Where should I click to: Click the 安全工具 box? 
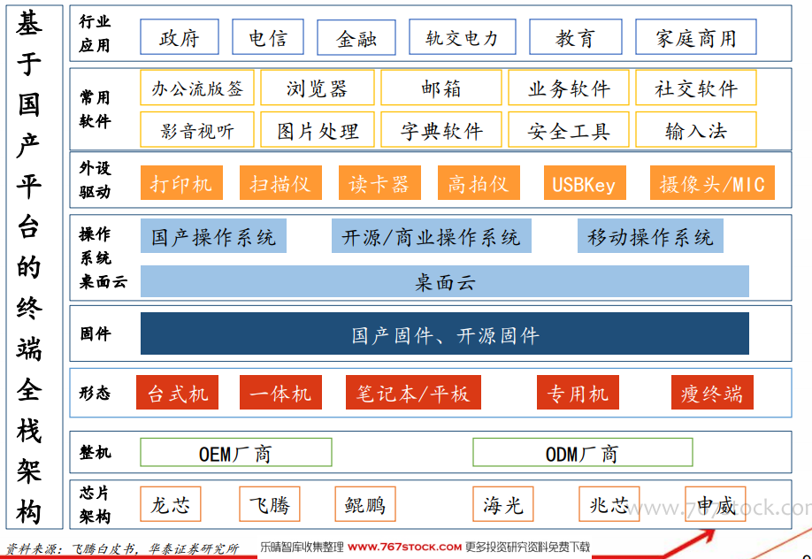(569, 129)
